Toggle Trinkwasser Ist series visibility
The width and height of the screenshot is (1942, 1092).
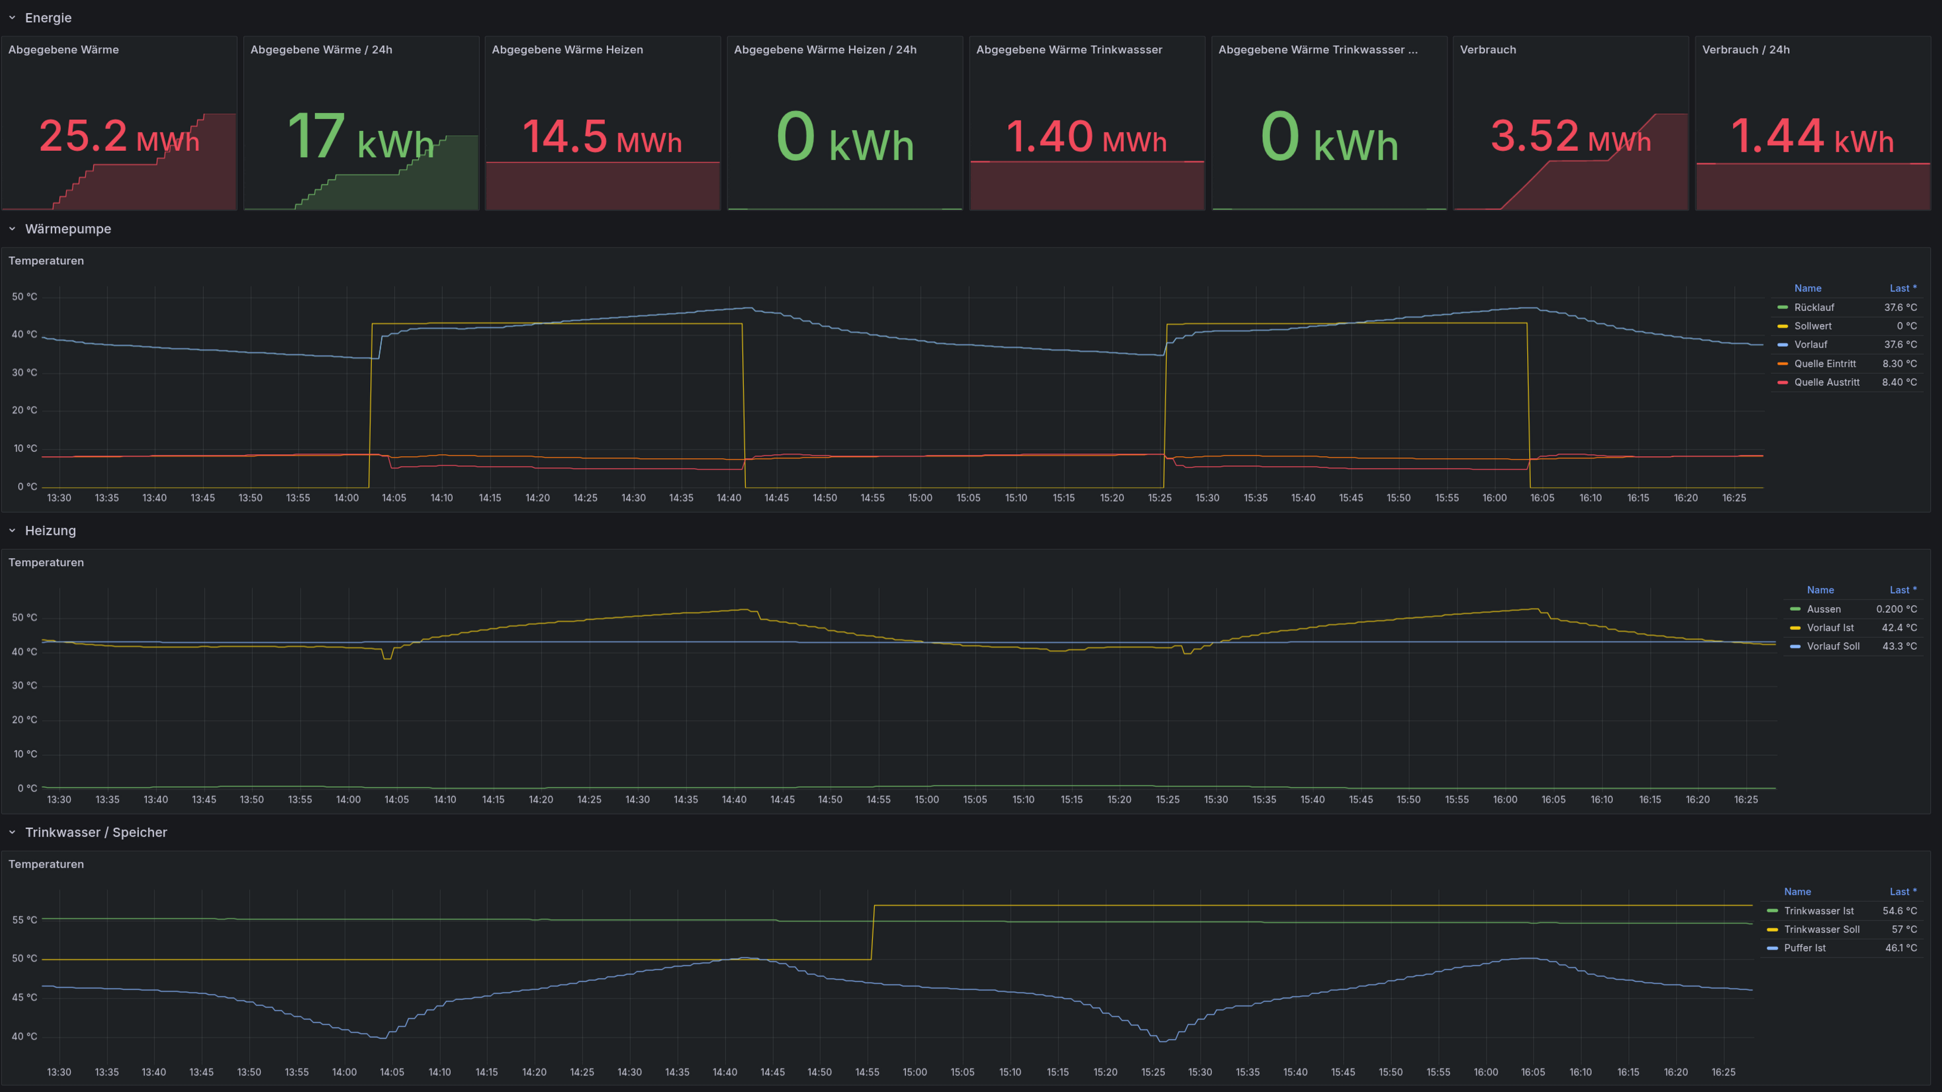click(x=1818, y=911)
